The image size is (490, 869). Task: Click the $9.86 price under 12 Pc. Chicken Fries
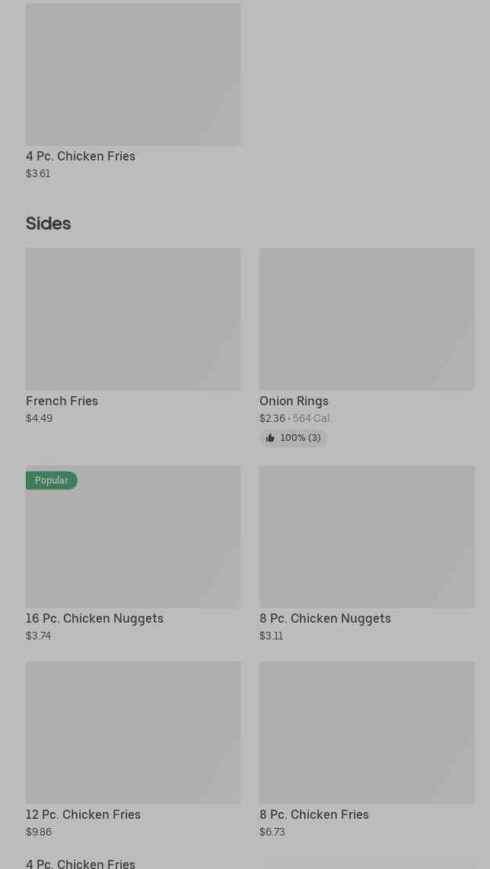(x=39, y=832)
